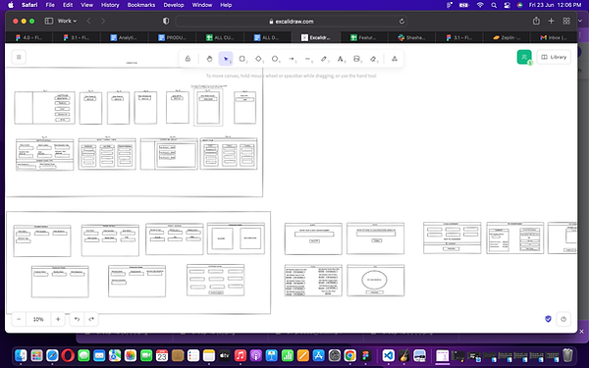Toggle the Safari sidebar
This screenshot has height=368, width=589.
point(49,21)
